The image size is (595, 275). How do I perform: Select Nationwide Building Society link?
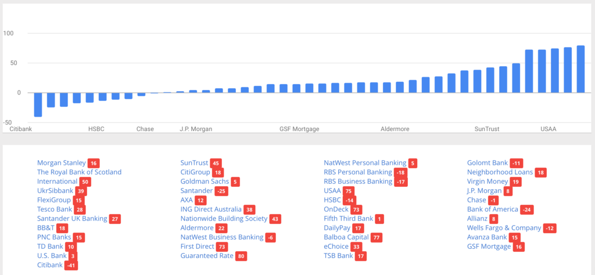click(x=224, y=219)
